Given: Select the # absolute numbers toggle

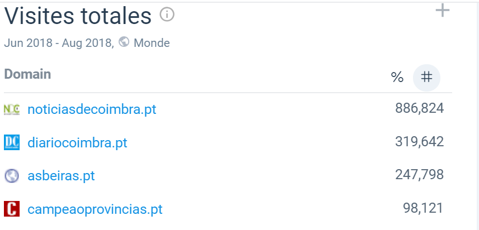Looking at the screenshot, I should click(x=426, y=78).
